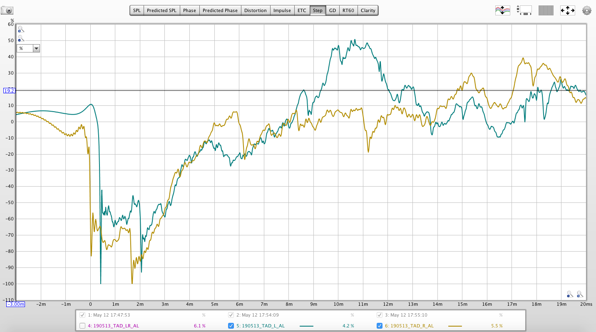Open the ETC tab
596x332 pixels.
pyautogui.click(x=302, y=10)
